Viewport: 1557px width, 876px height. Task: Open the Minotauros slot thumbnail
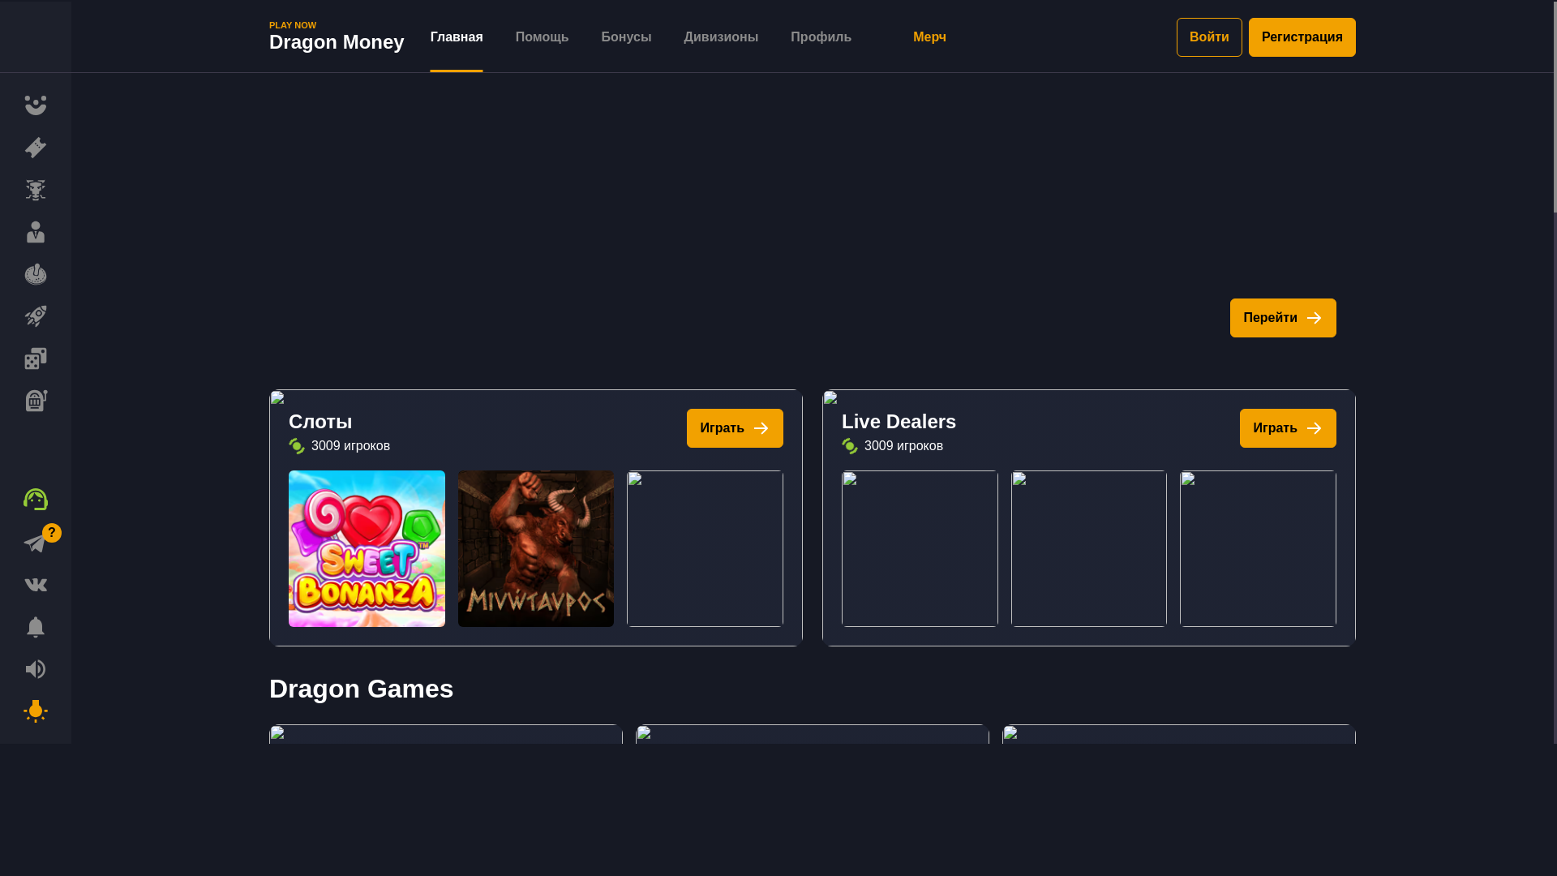536,548
